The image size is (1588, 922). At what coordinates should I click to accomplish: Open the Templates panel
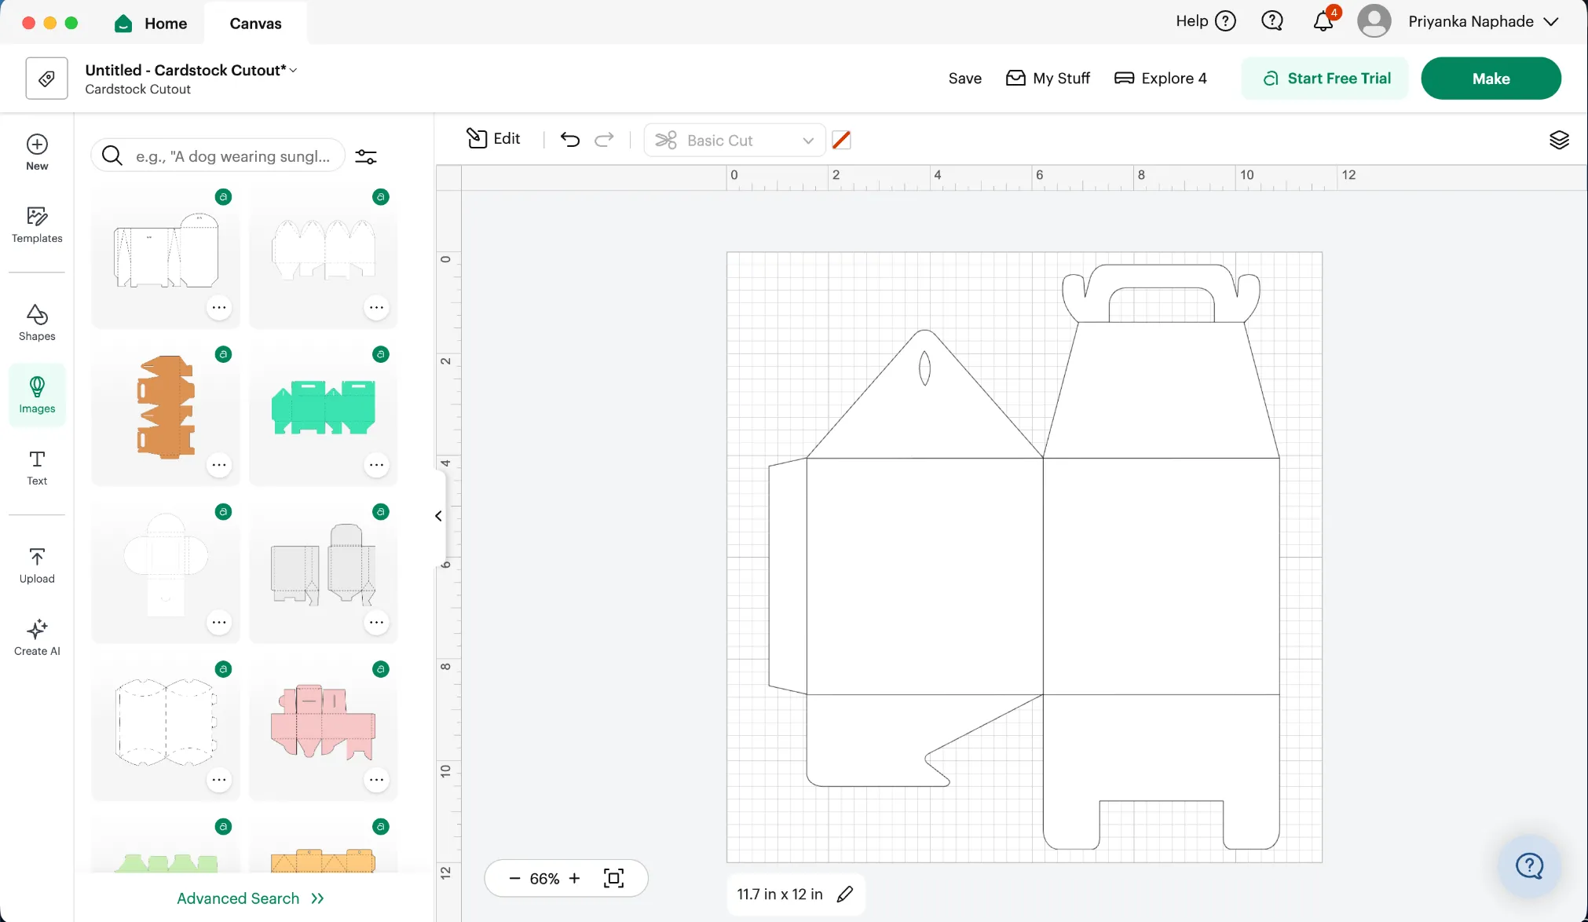37,224
